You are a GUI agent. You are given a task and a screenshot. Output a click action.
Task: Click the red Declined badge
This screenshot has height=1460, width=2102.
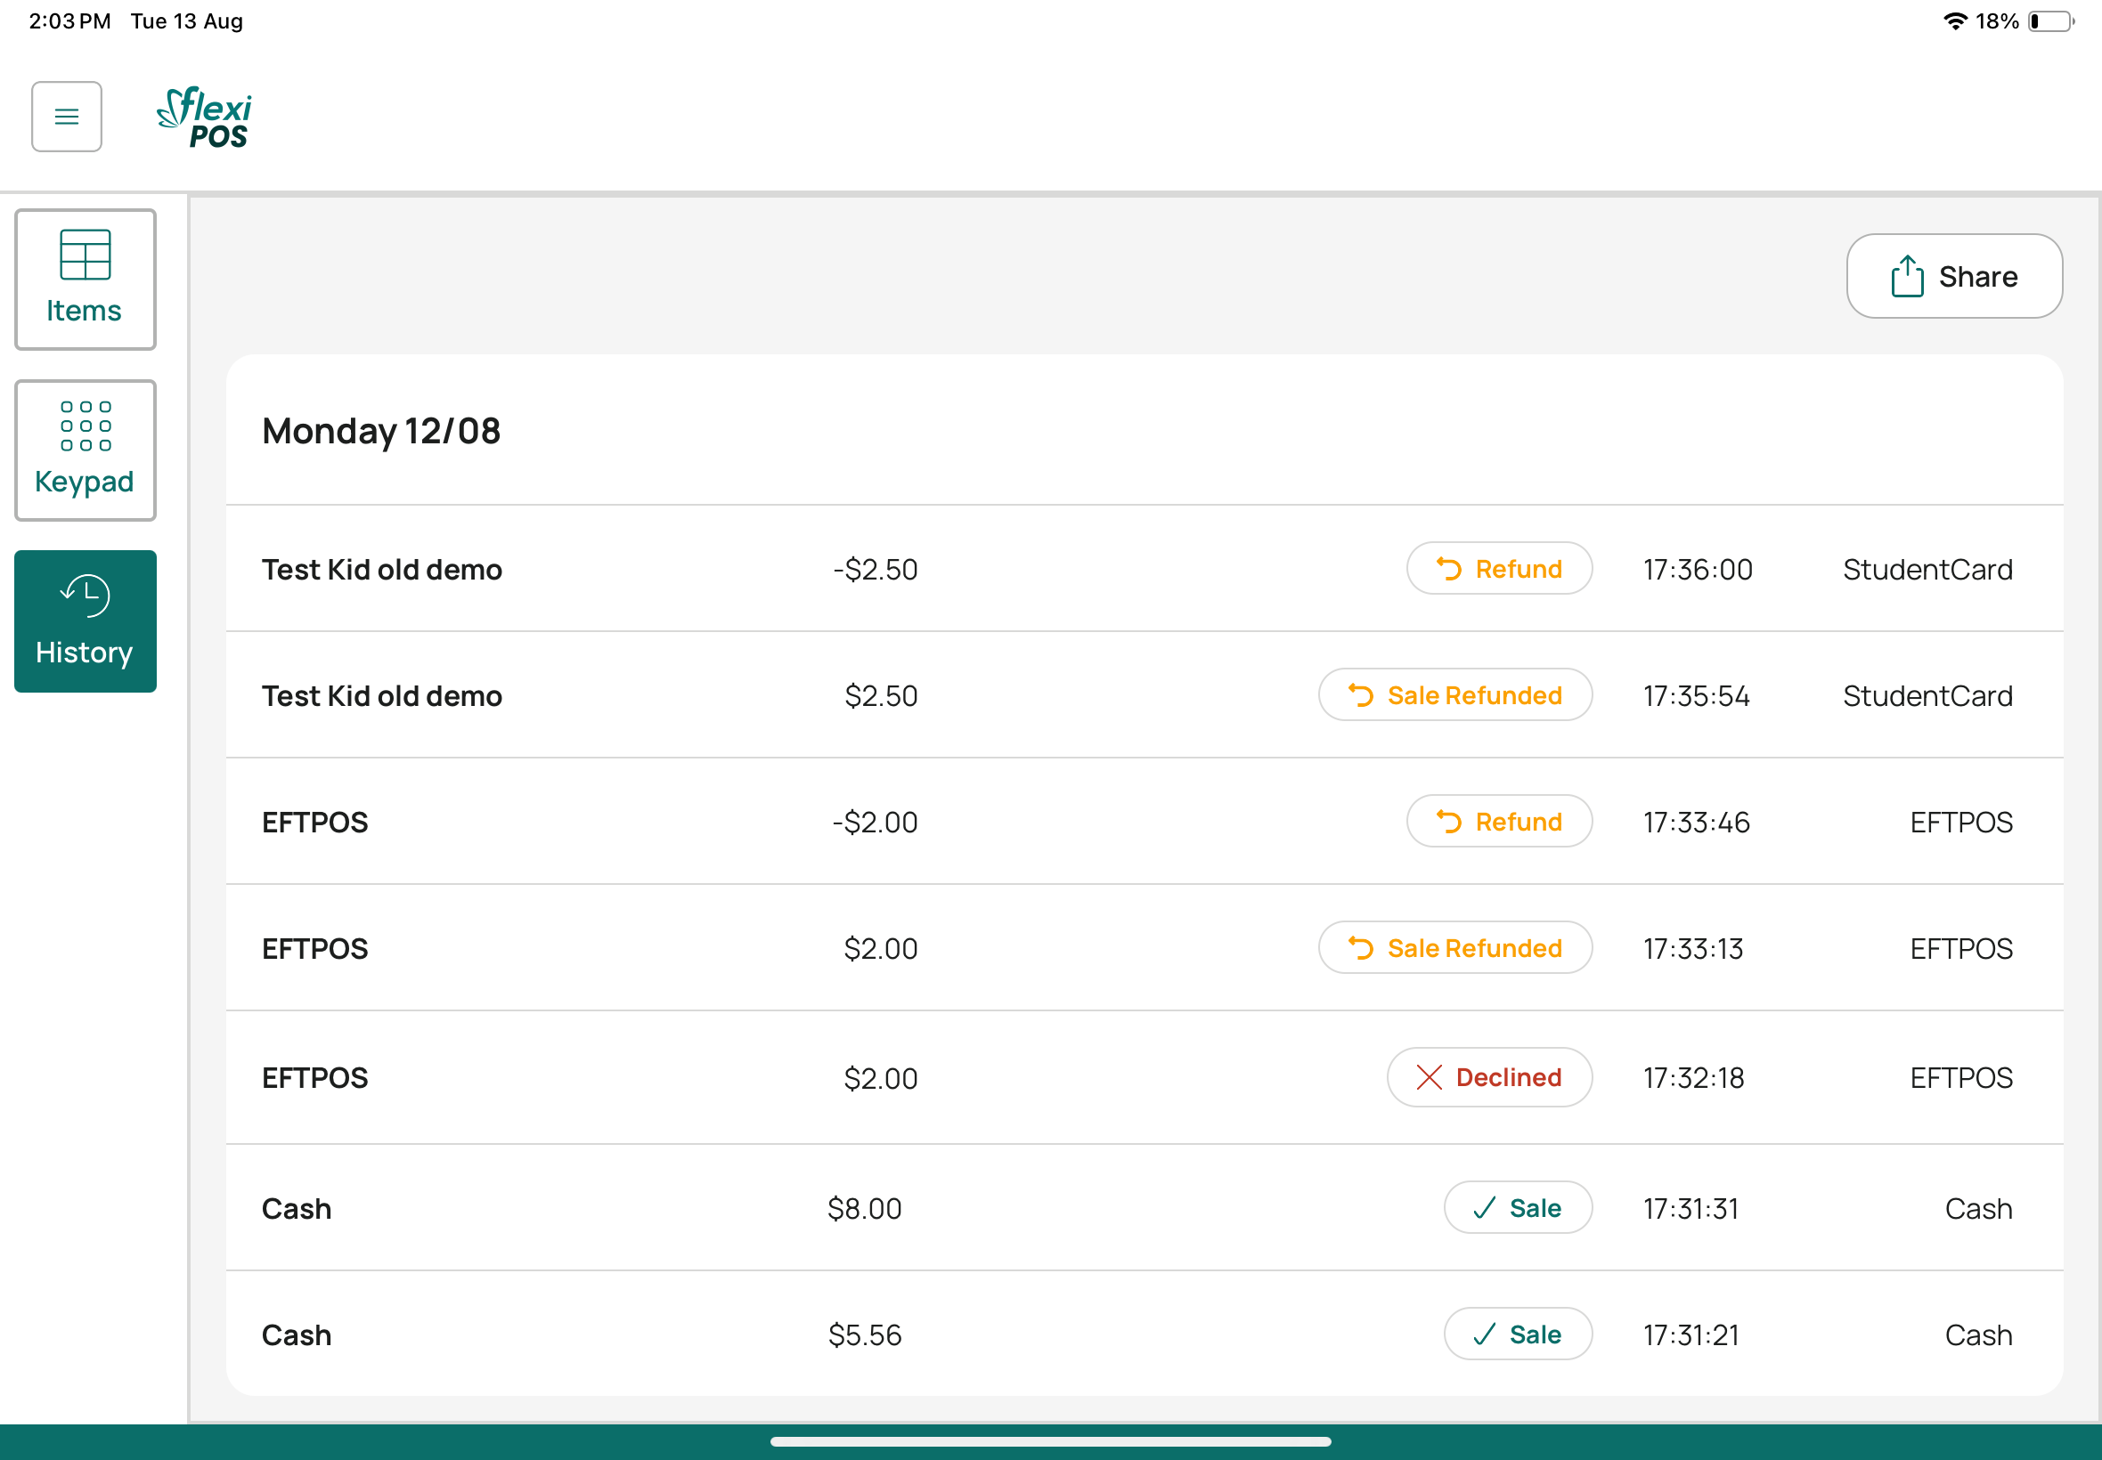coord(1489,1076)
